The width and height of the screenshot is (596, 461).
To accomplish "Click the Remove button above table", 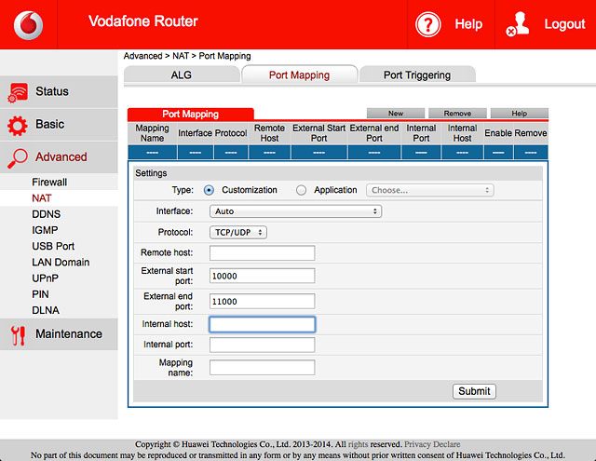I will (457, 114).
